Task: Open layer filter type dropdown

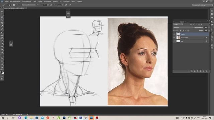Action: pyautogui.click(x=178, y=24)
